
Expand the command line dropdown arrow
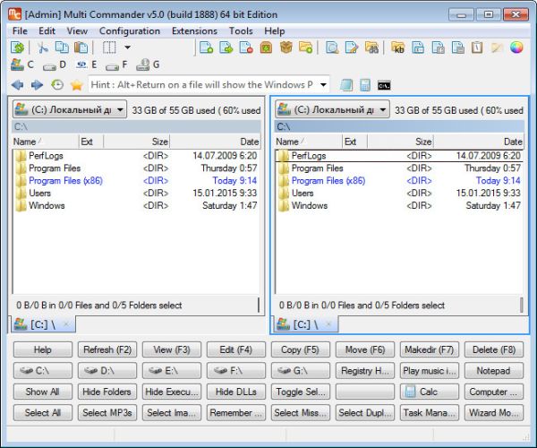[323, 84]
